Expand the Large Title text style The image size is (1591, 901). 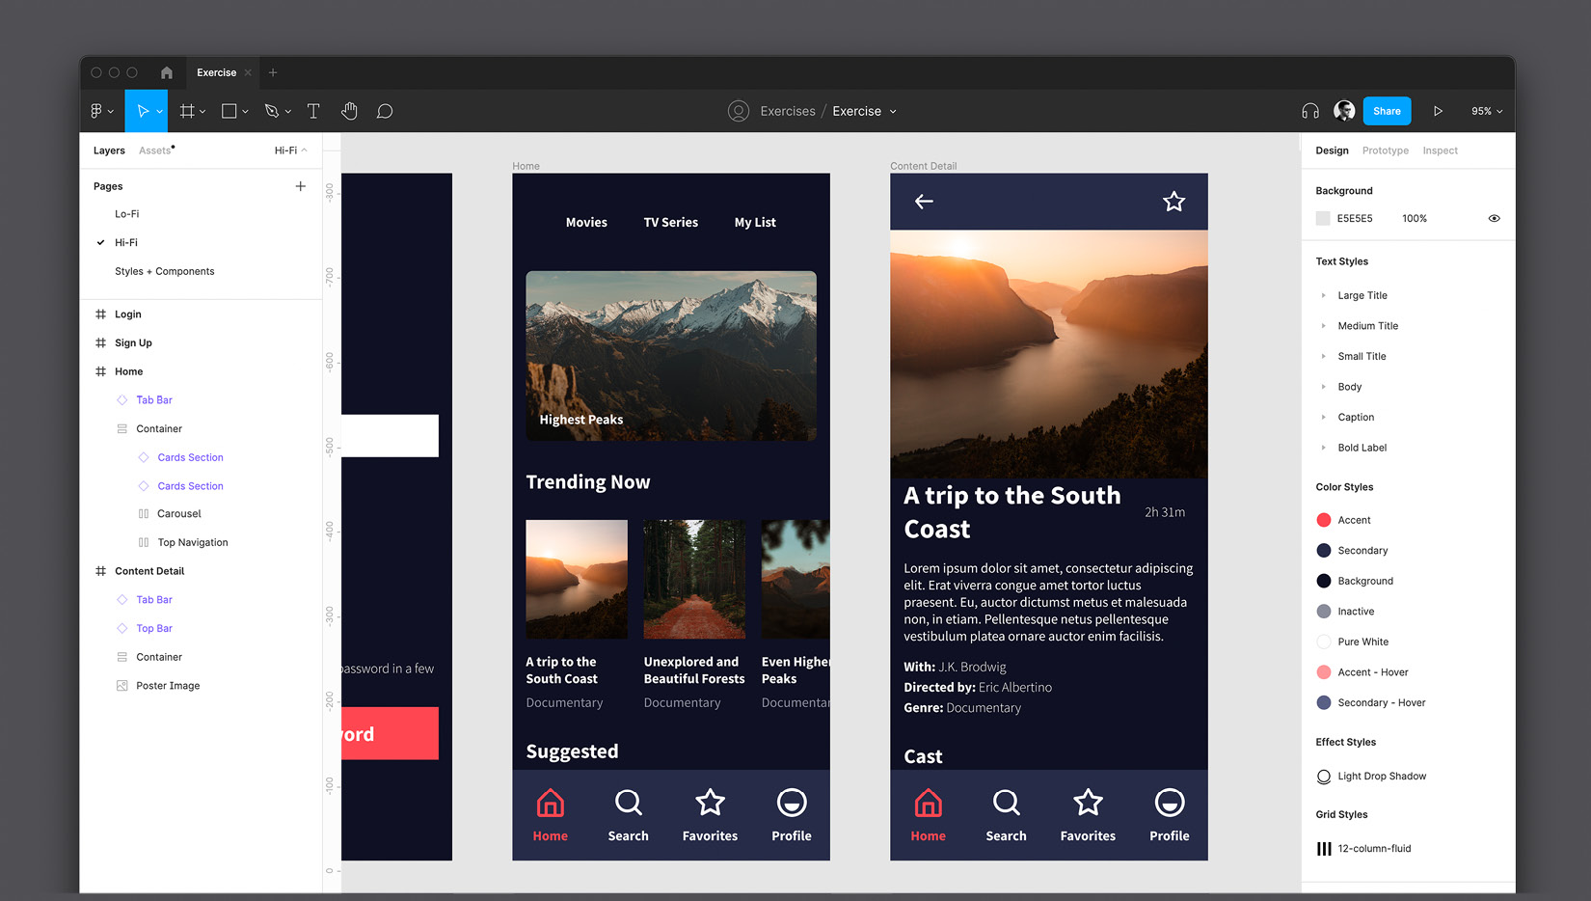[x=1324, y=295]
